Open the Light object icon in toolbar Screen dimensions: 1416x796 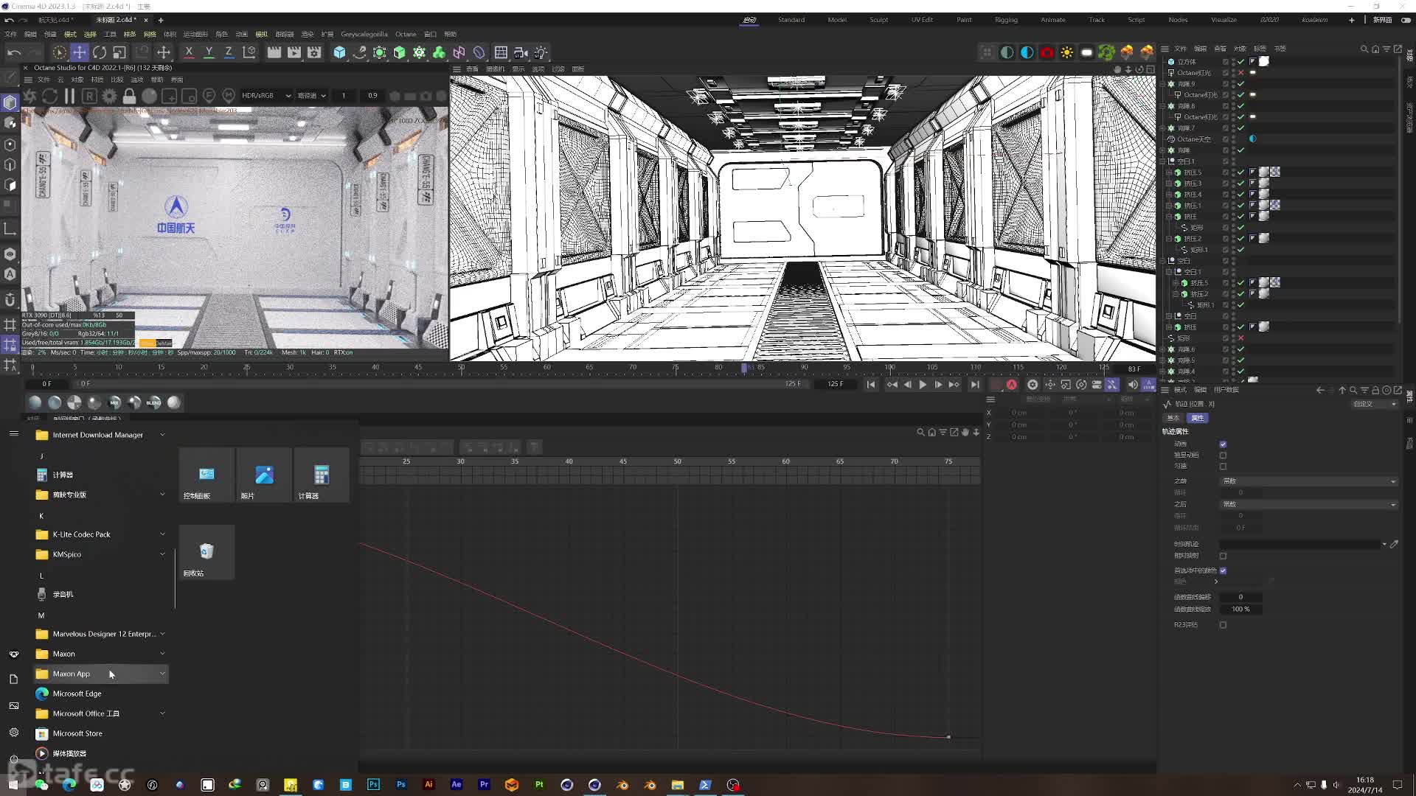[541, 52]
